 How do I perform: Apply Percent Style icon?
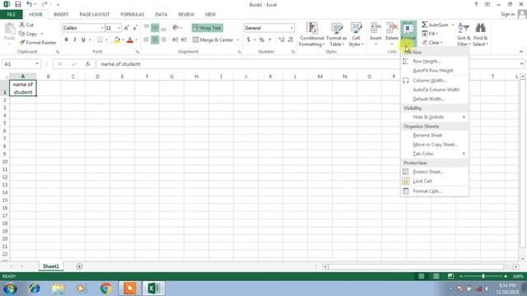262,39
